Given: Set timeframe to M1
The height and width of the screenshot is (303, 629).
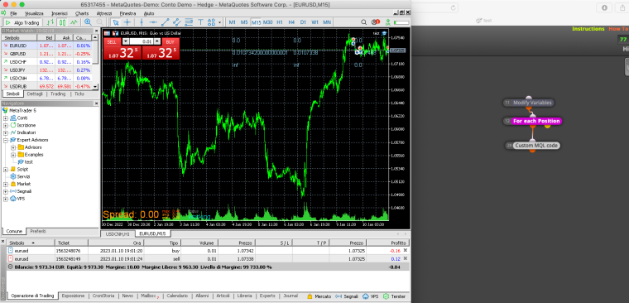Looking at the screenshot, I should [233, 22].
